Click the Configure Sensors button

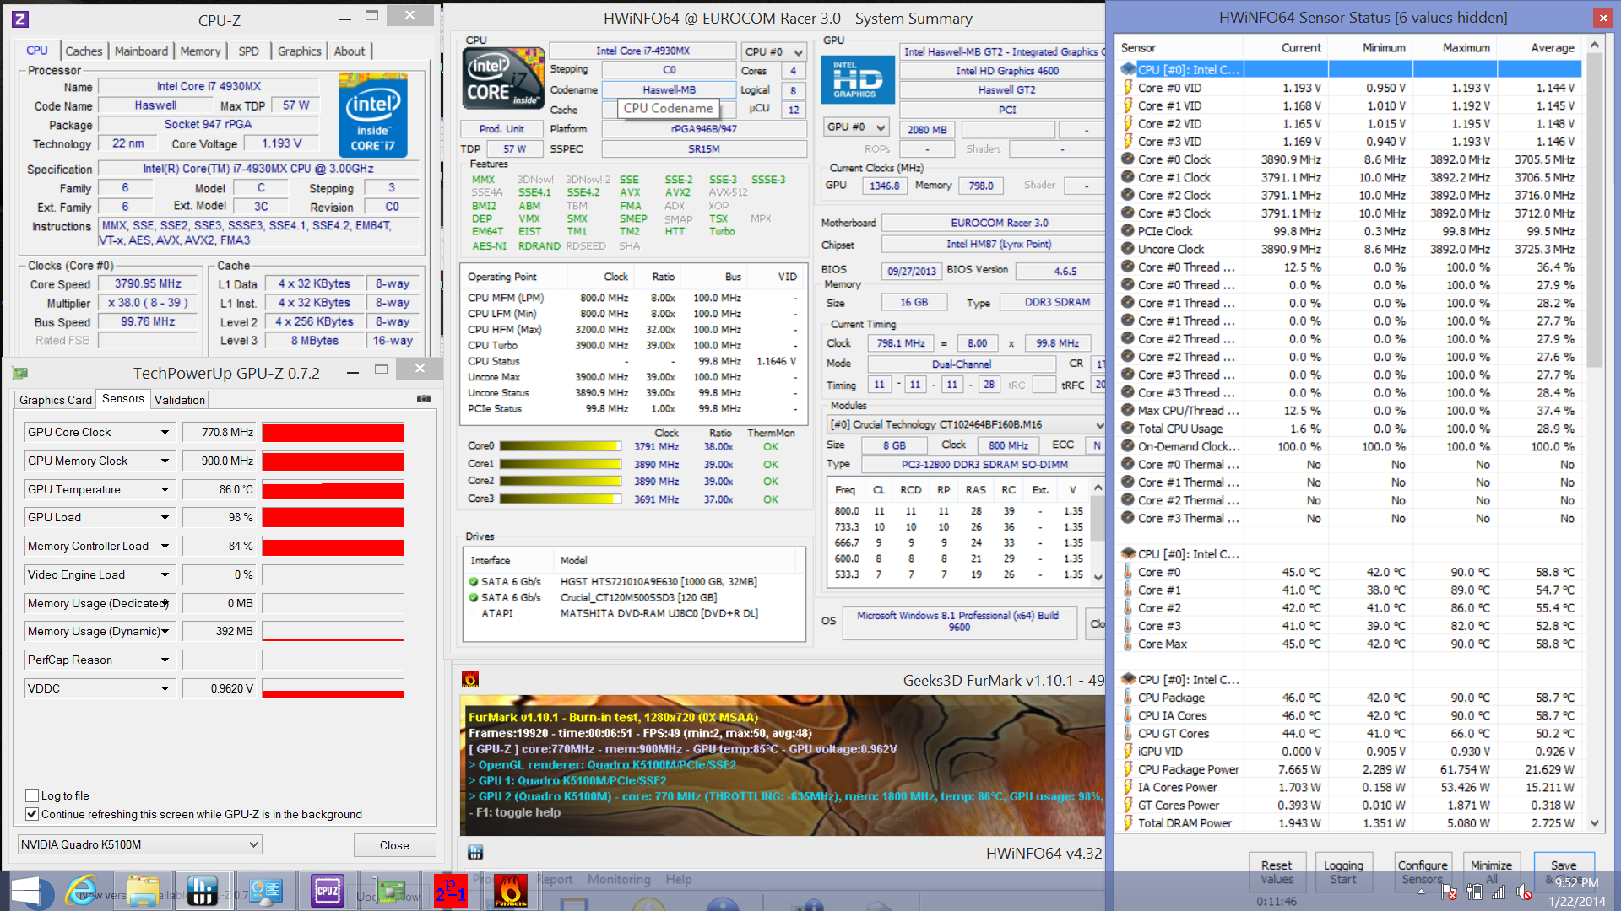pos(1423,871)
